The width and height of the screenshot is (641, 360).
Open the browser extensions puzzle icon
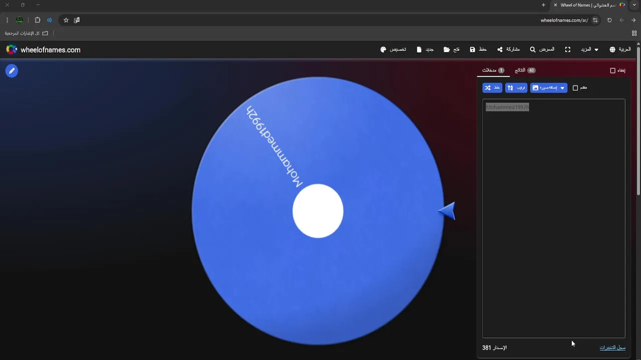pyautogui.click(x=38, y=20)
